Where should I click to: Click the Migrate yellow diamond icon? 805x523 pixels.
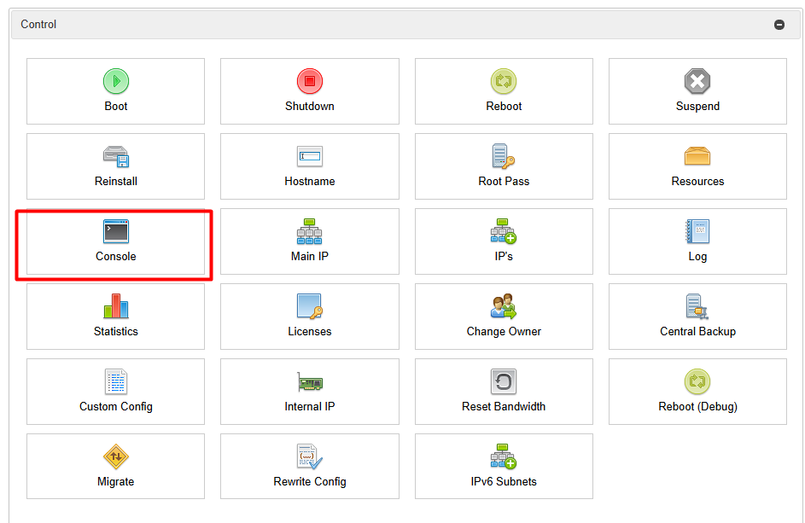tap(116, 456)
